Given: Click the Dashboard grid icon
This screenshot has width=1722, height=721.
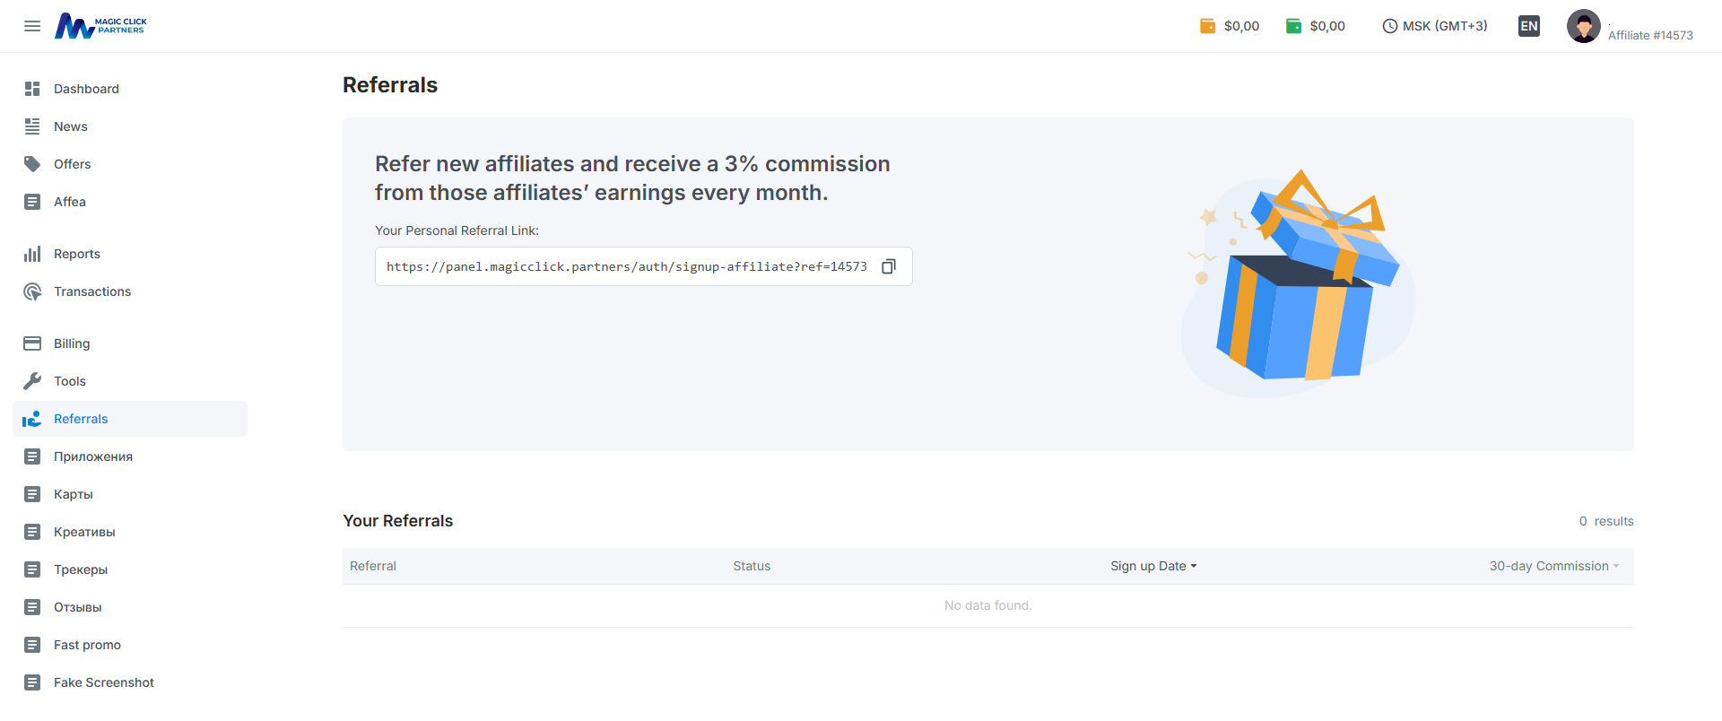Looking at the screenshot, I should [32, 89].
